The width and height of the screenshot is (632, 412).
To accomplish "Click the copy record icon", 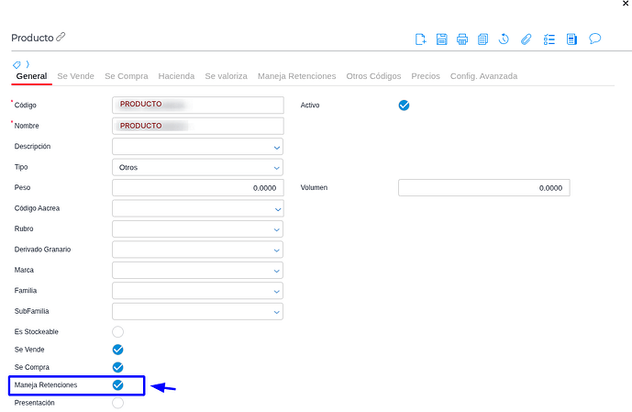I will (482, 39).
